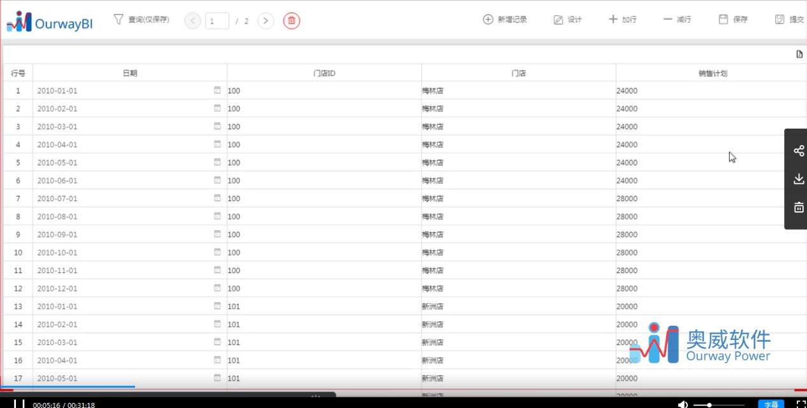
Task: Click 查询(仅保存) query label
Action: coord(148,20)
